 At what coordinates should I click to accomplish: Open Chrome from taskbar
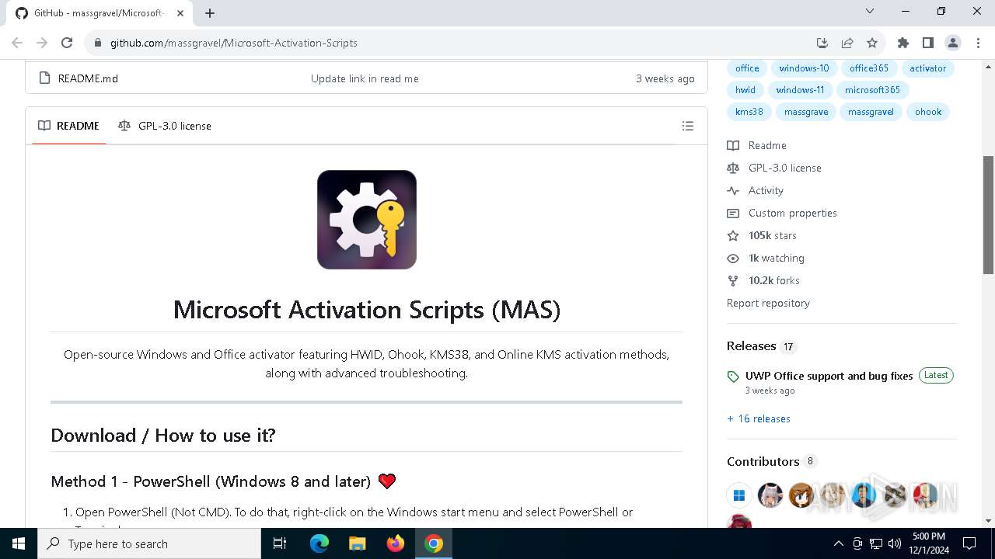[x=434, y=543]
